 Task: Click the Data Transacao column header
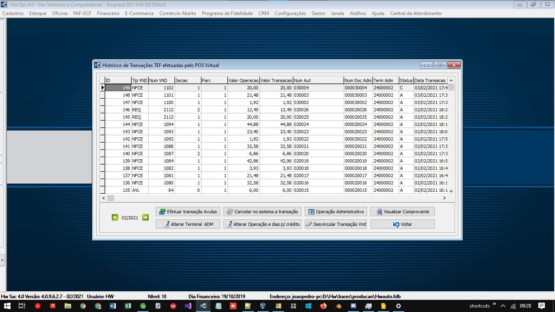point(431,80)
